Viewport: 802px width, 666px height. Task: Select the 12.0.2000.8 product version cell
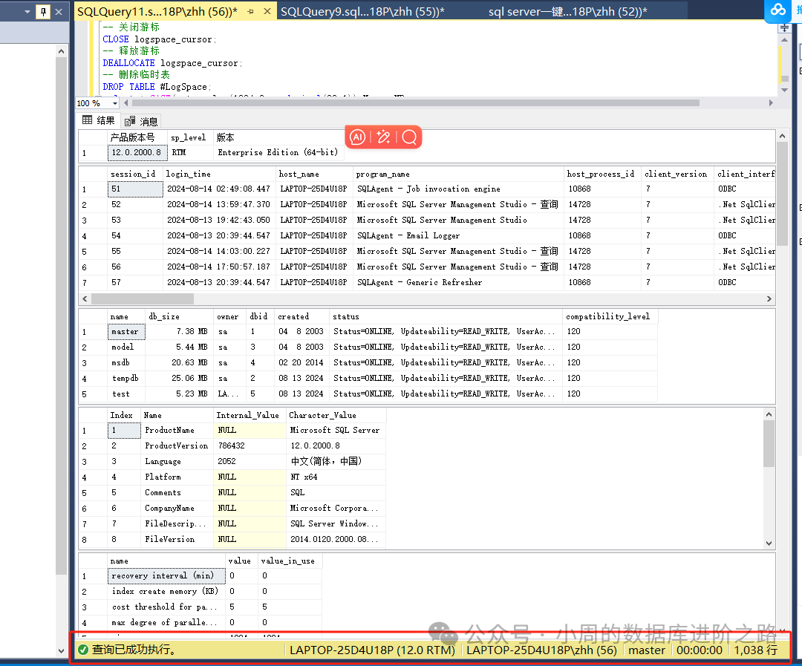[x=135, y=153]
